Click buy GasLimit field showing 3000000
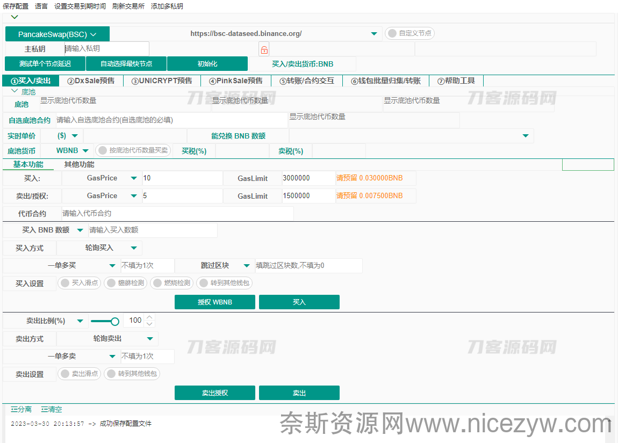Screen dimensions: 618x443 [x=308, y=178]
